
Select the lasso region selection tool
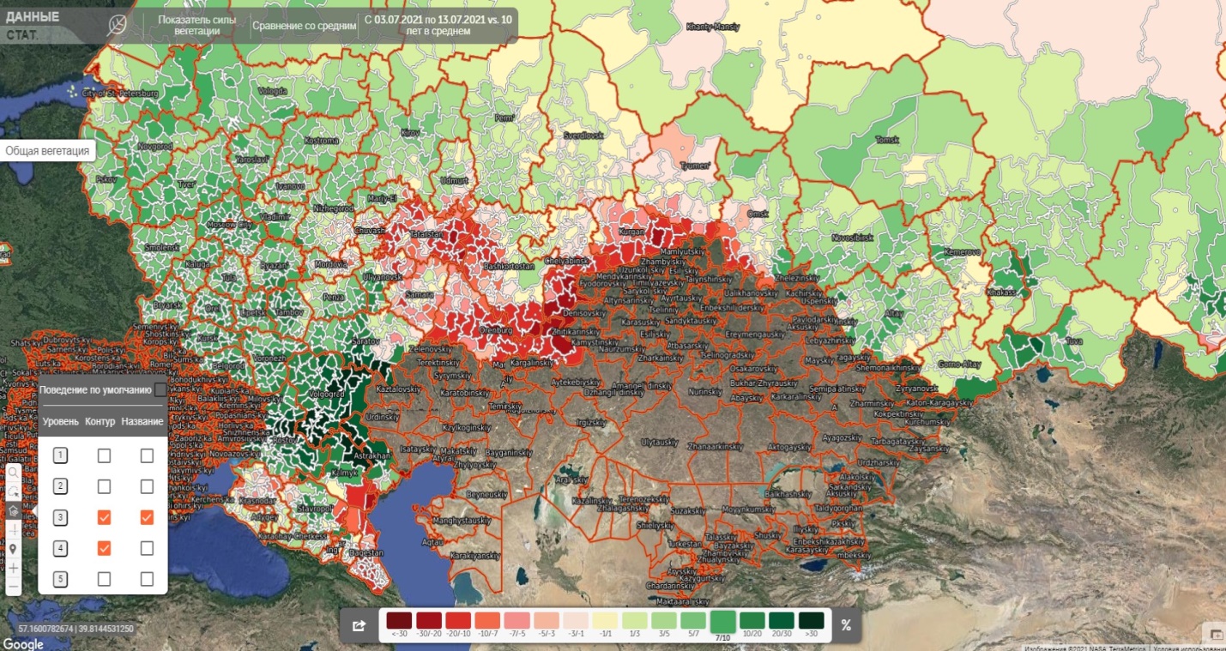(13, 491)
